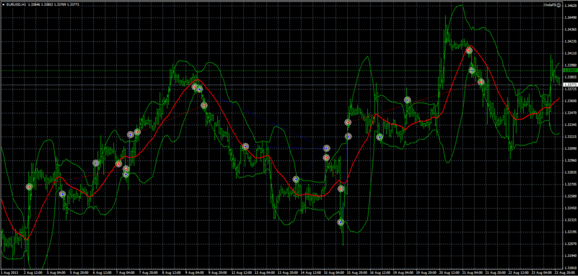Image resolution: width=578 pixels, height=276 pixels.
Task: Click the OndaFX smiley face icon
Action: tap(558, 5)
